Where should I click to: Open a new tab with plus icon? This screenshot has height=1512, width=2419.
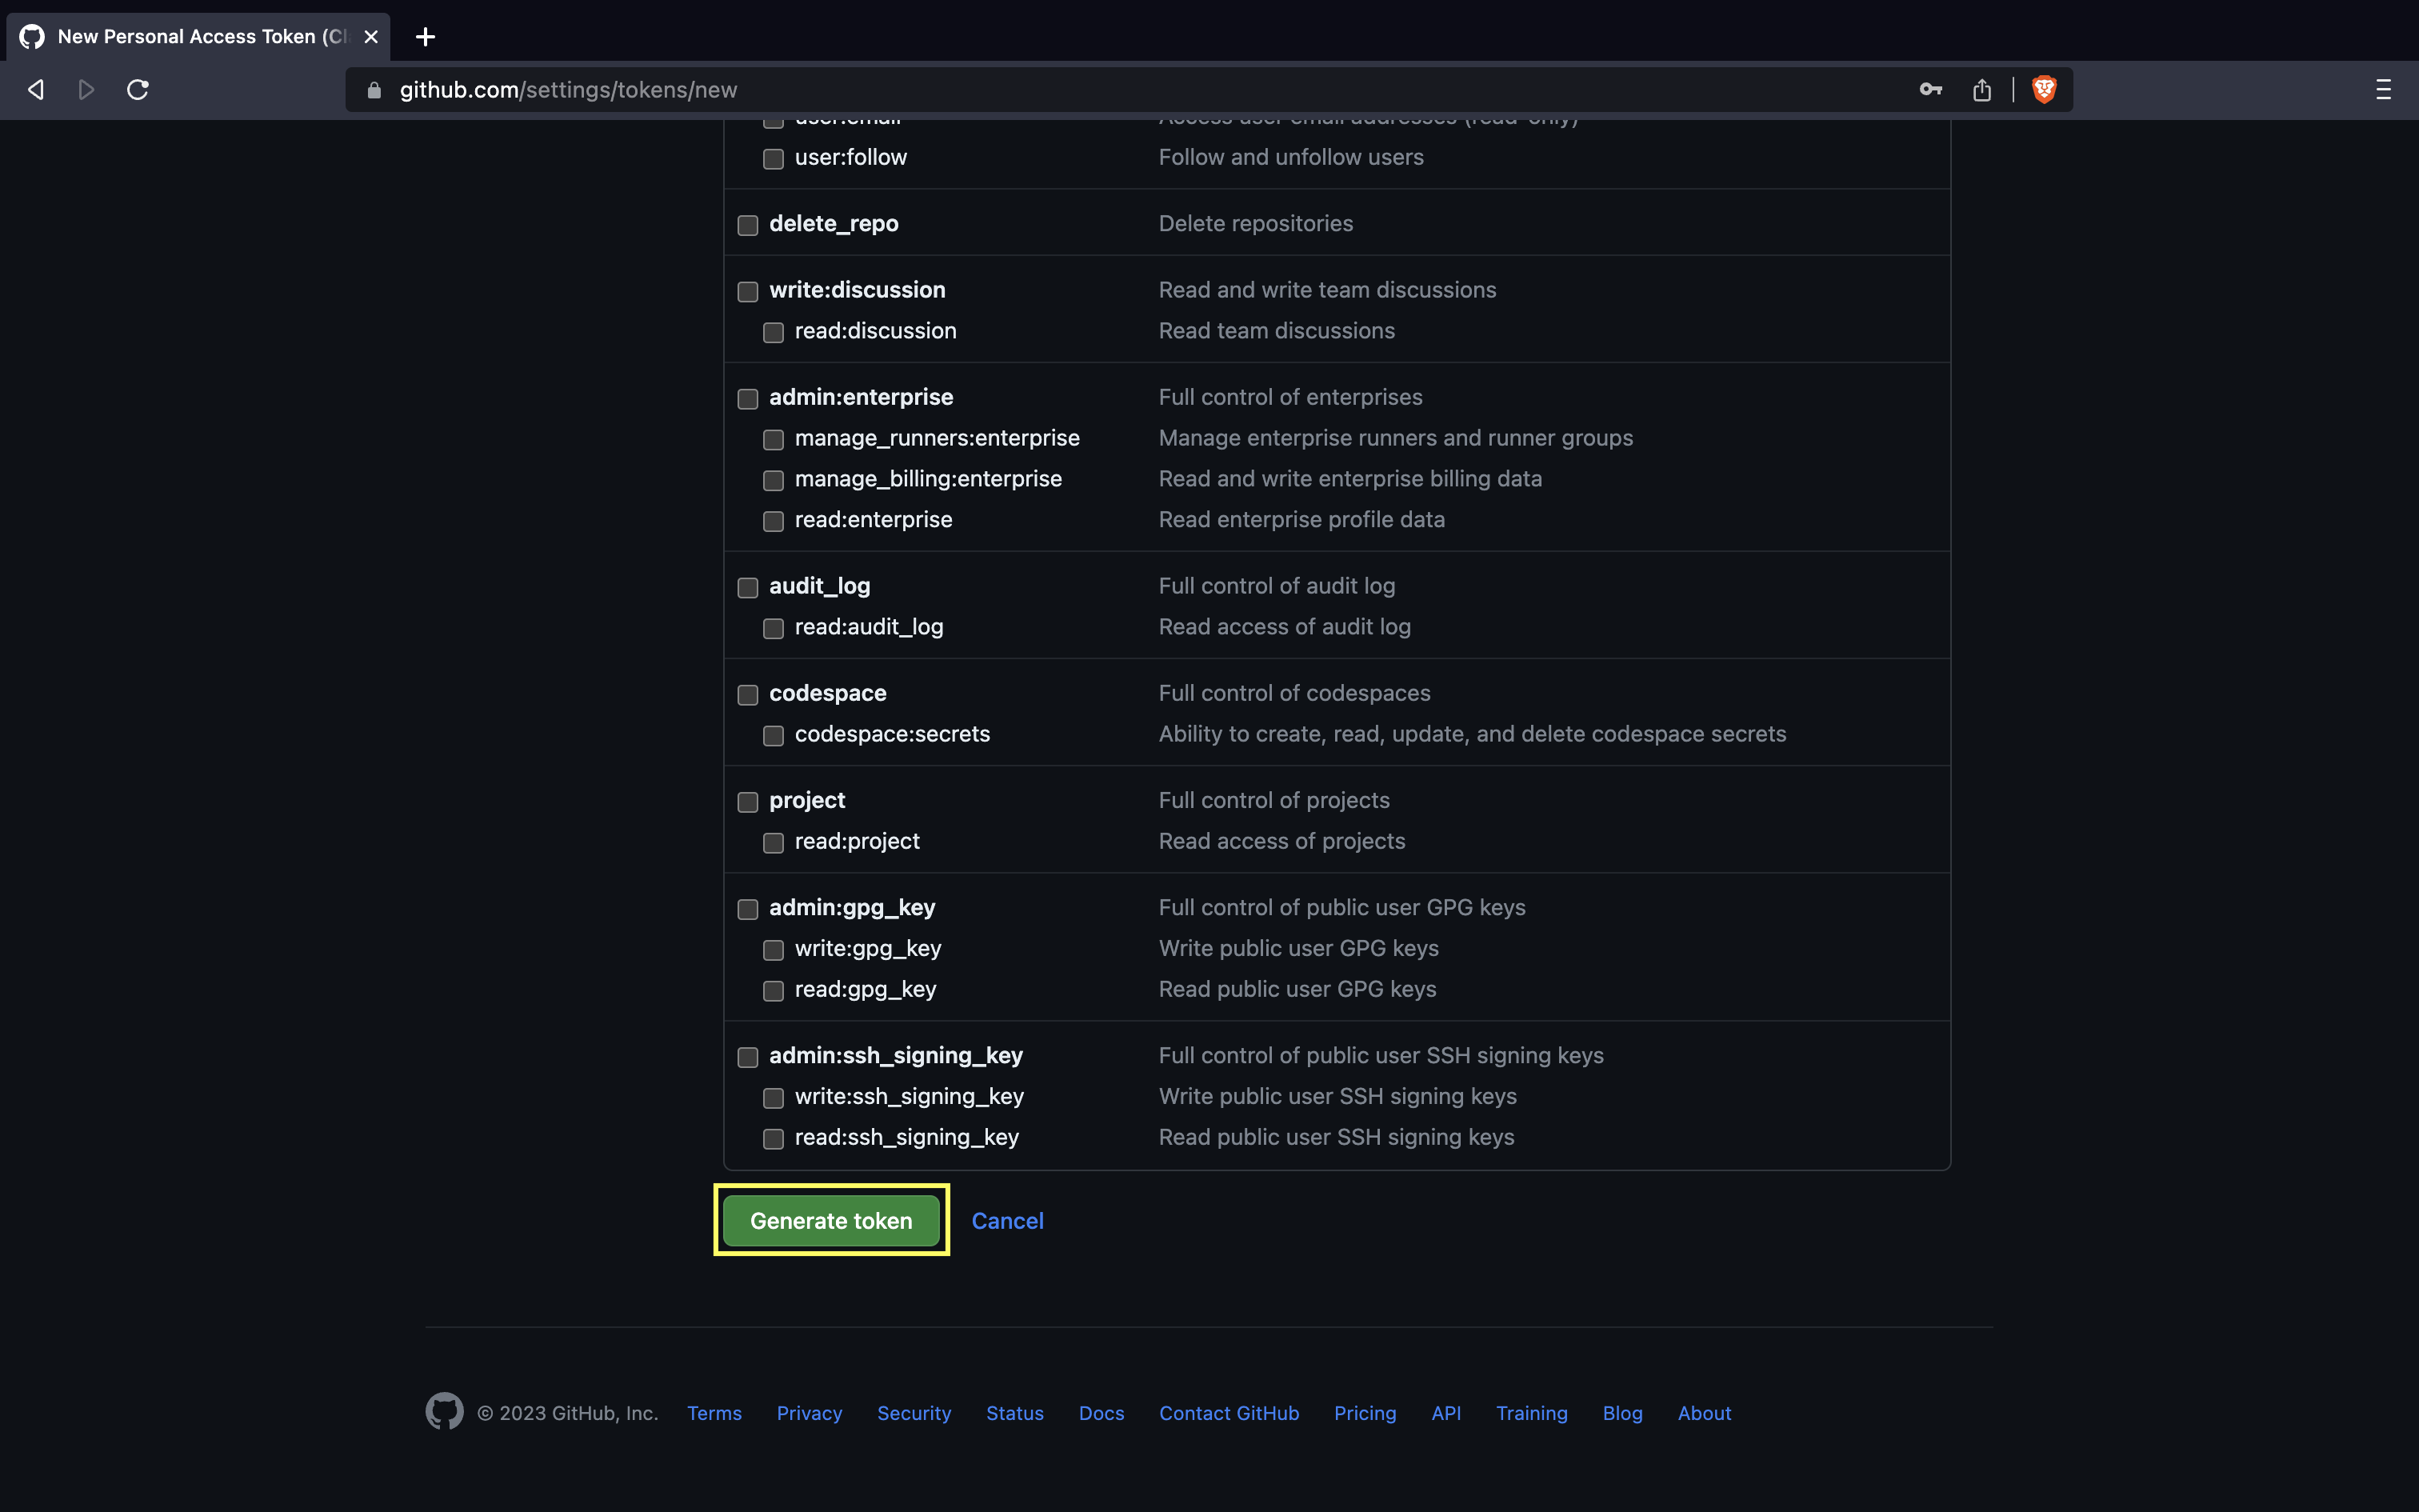425,37
